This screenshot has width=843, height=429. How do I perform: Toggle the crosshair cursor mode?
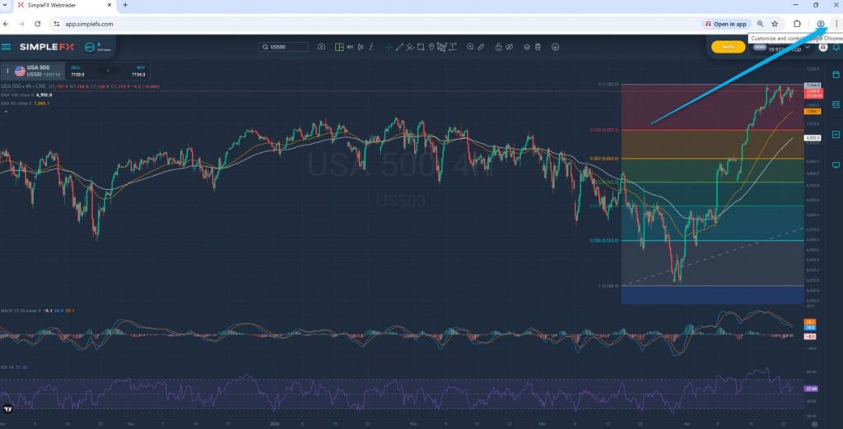click(x=389, y=47)
